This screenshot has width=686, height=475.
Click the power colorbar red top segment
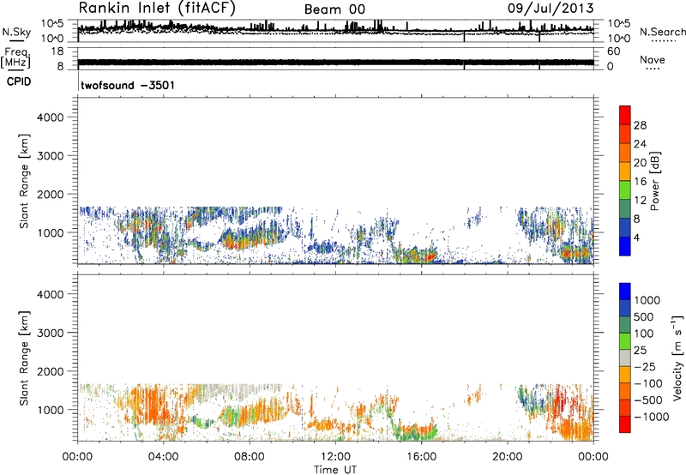click(x=624, y=115)
